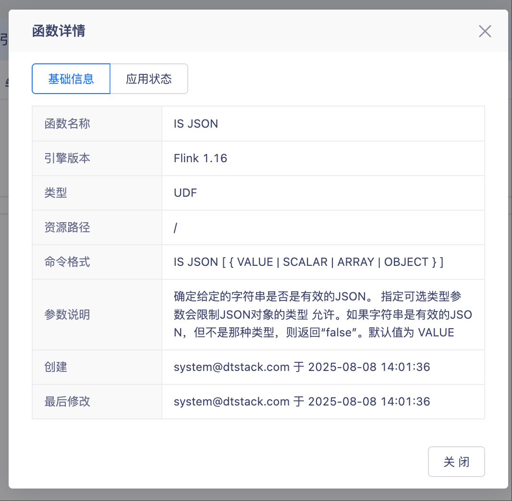Click the 最后修改 label cell
Image resolution: width=512 pixels, height=501 pixels.
[x=67, y=402]
